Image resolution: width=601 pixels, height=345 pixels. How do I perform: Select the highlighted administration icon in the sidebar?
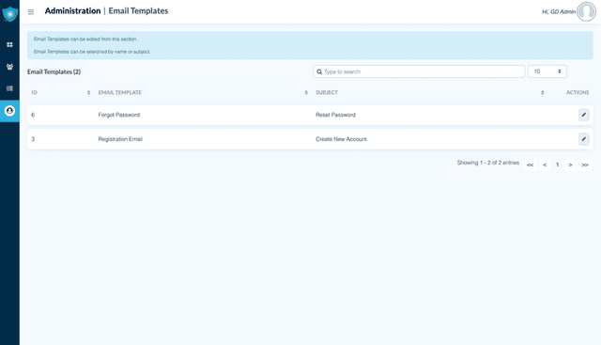9,111
